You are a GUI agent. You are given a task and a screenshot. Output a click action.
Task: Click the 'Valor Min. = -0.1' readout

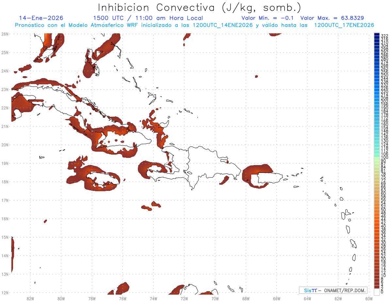pyautogui.click(x=268, y=18)
